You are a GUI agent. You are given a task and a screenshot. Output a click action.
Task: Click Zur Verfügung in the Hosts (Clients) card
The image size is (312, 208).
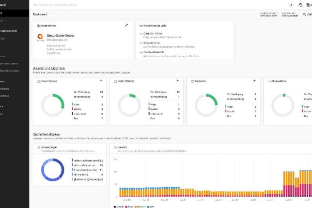[158, 92]
